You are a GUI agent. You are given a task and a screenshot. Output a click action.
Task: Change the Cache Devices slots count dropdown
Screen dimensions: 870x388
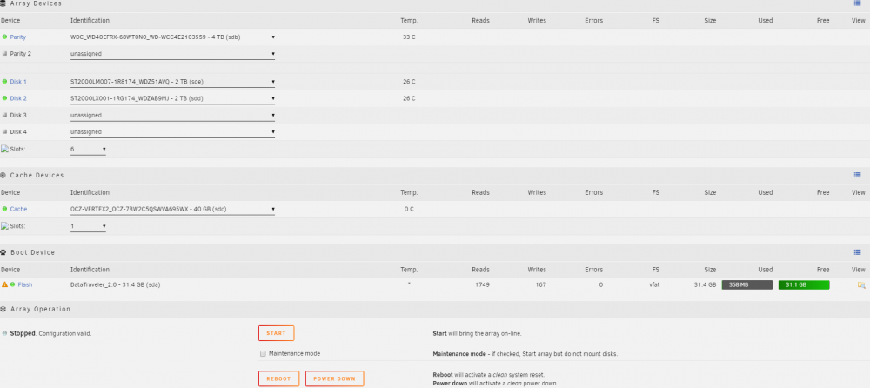[88, 226]
